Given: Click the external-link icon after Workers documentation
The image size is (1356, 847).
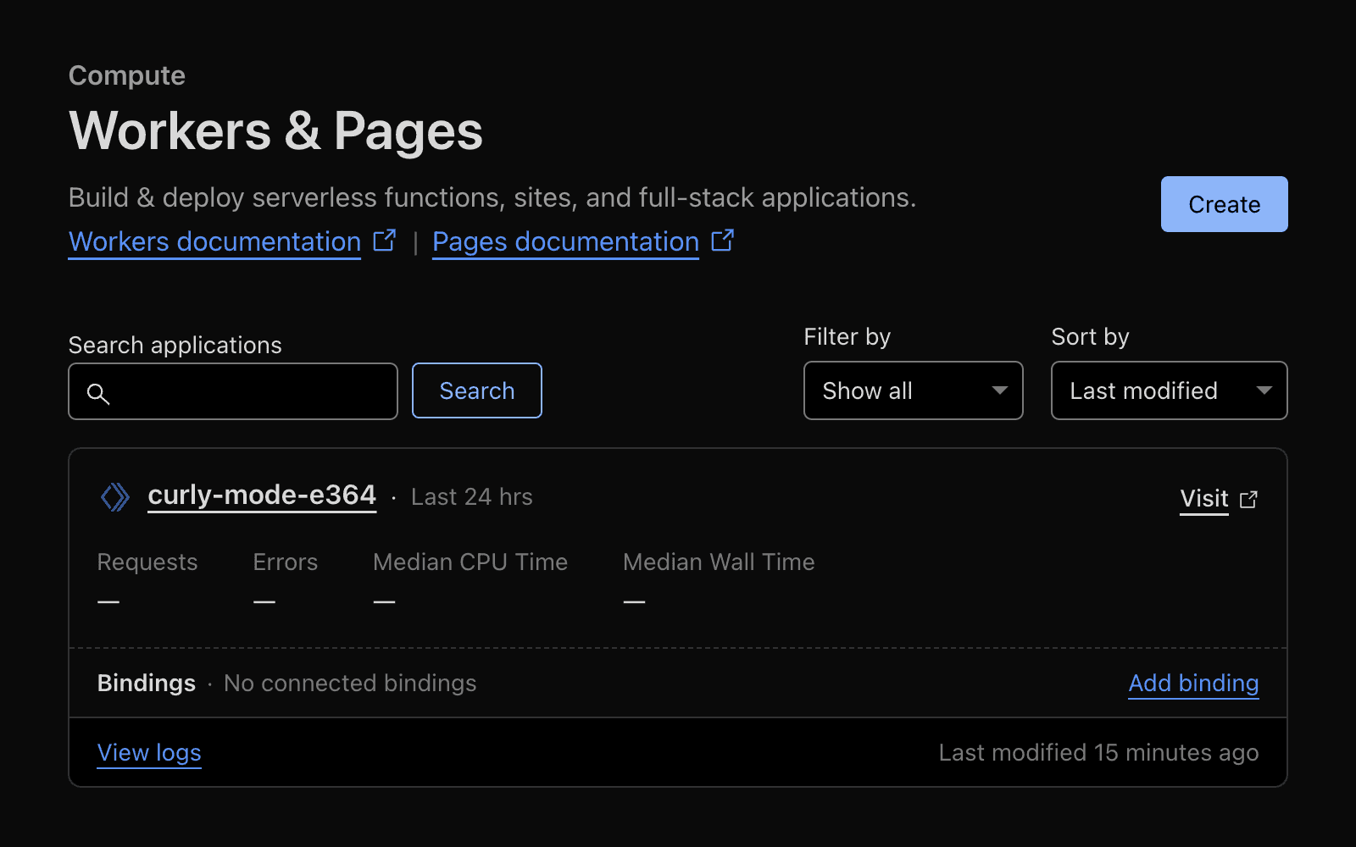Looking at the screenshot, I should point(386,240).
